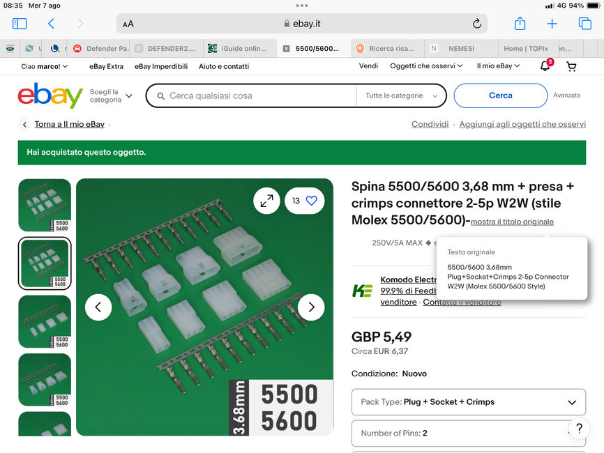Click Contatta il venditore link
This screenshot has width=604, height=453.
(462, 302)
